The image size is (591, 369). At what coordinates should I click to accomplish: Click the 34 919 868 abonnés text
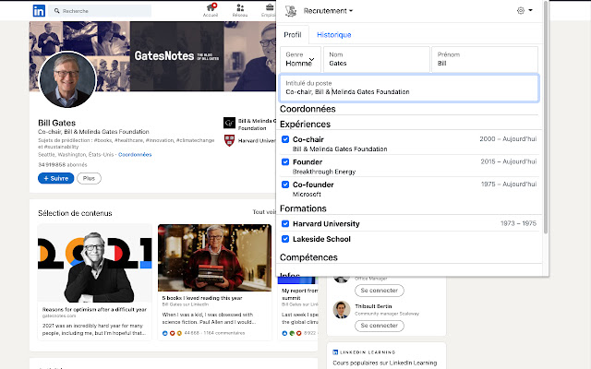point(63,164)
